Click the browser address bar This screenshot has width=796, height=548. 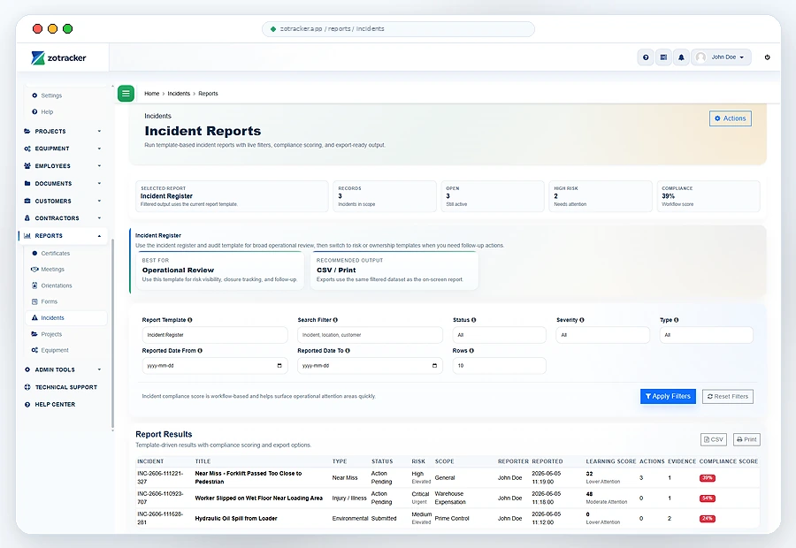click(398, 29)
